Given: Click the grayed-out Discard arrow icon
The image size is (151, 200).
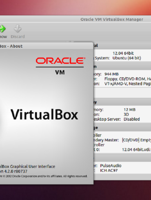Looking at the screenshot, I should coord(18,29).
